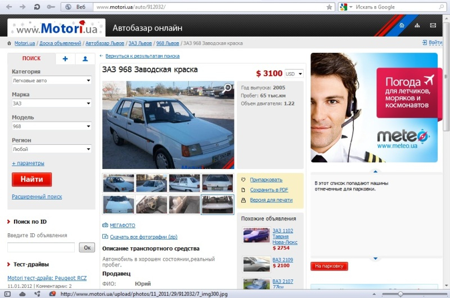Click the На парковку button
The image size is (450, 298).
pos(329,266)
